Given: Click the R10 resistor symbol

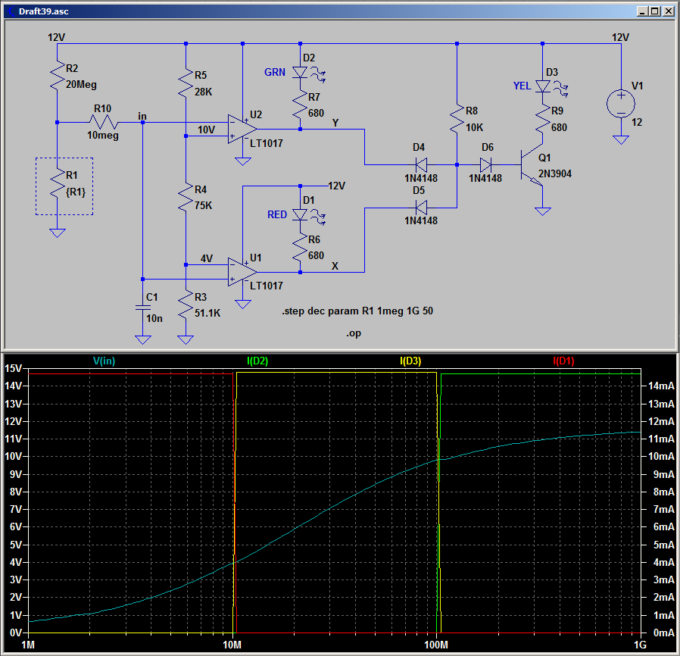Looking at the screenshot, I should click(x=104, y=123).
